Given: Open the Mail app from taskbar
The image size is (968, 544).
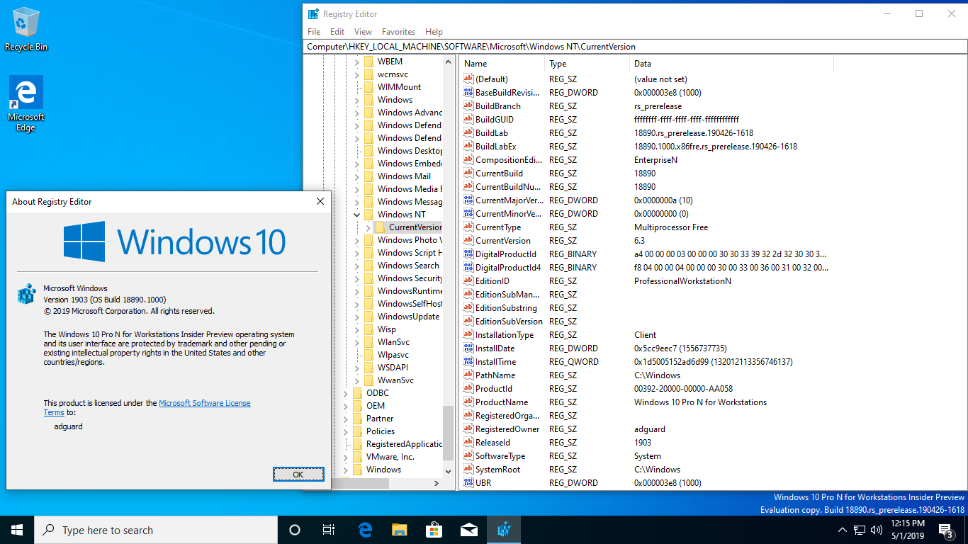Looking at the screenshot, I should coord(468,530).
